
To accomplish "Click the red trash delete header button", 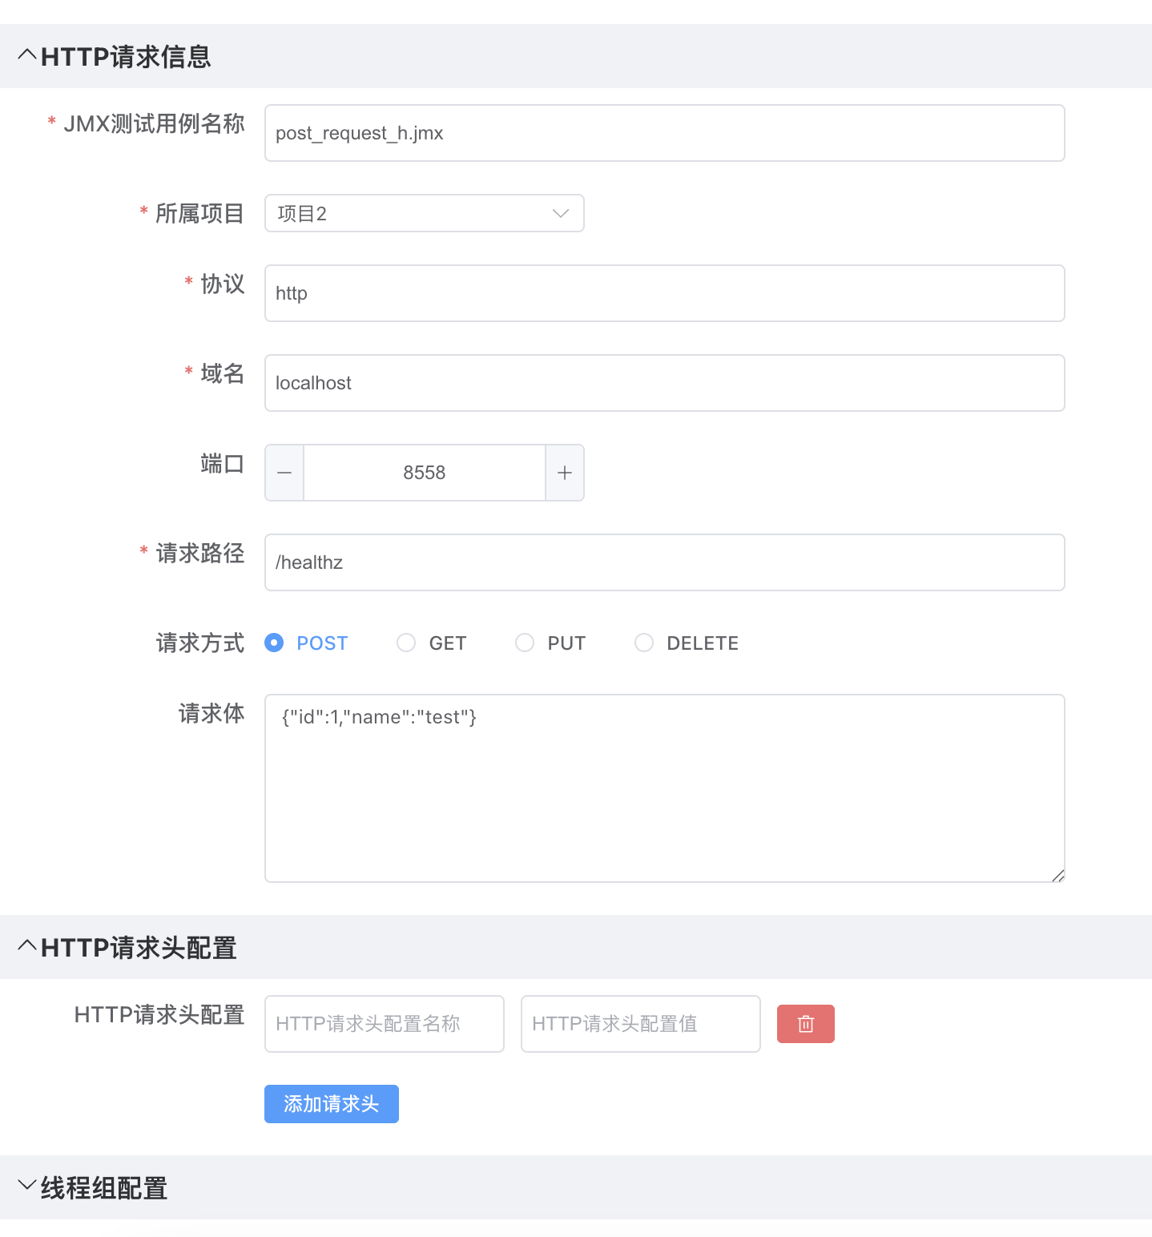I will [805, 1024].
